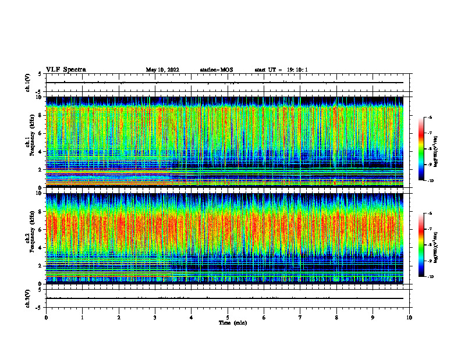Click the "VLF Spectra" plot title
461x356 pixels.
(x=66, y=70)
